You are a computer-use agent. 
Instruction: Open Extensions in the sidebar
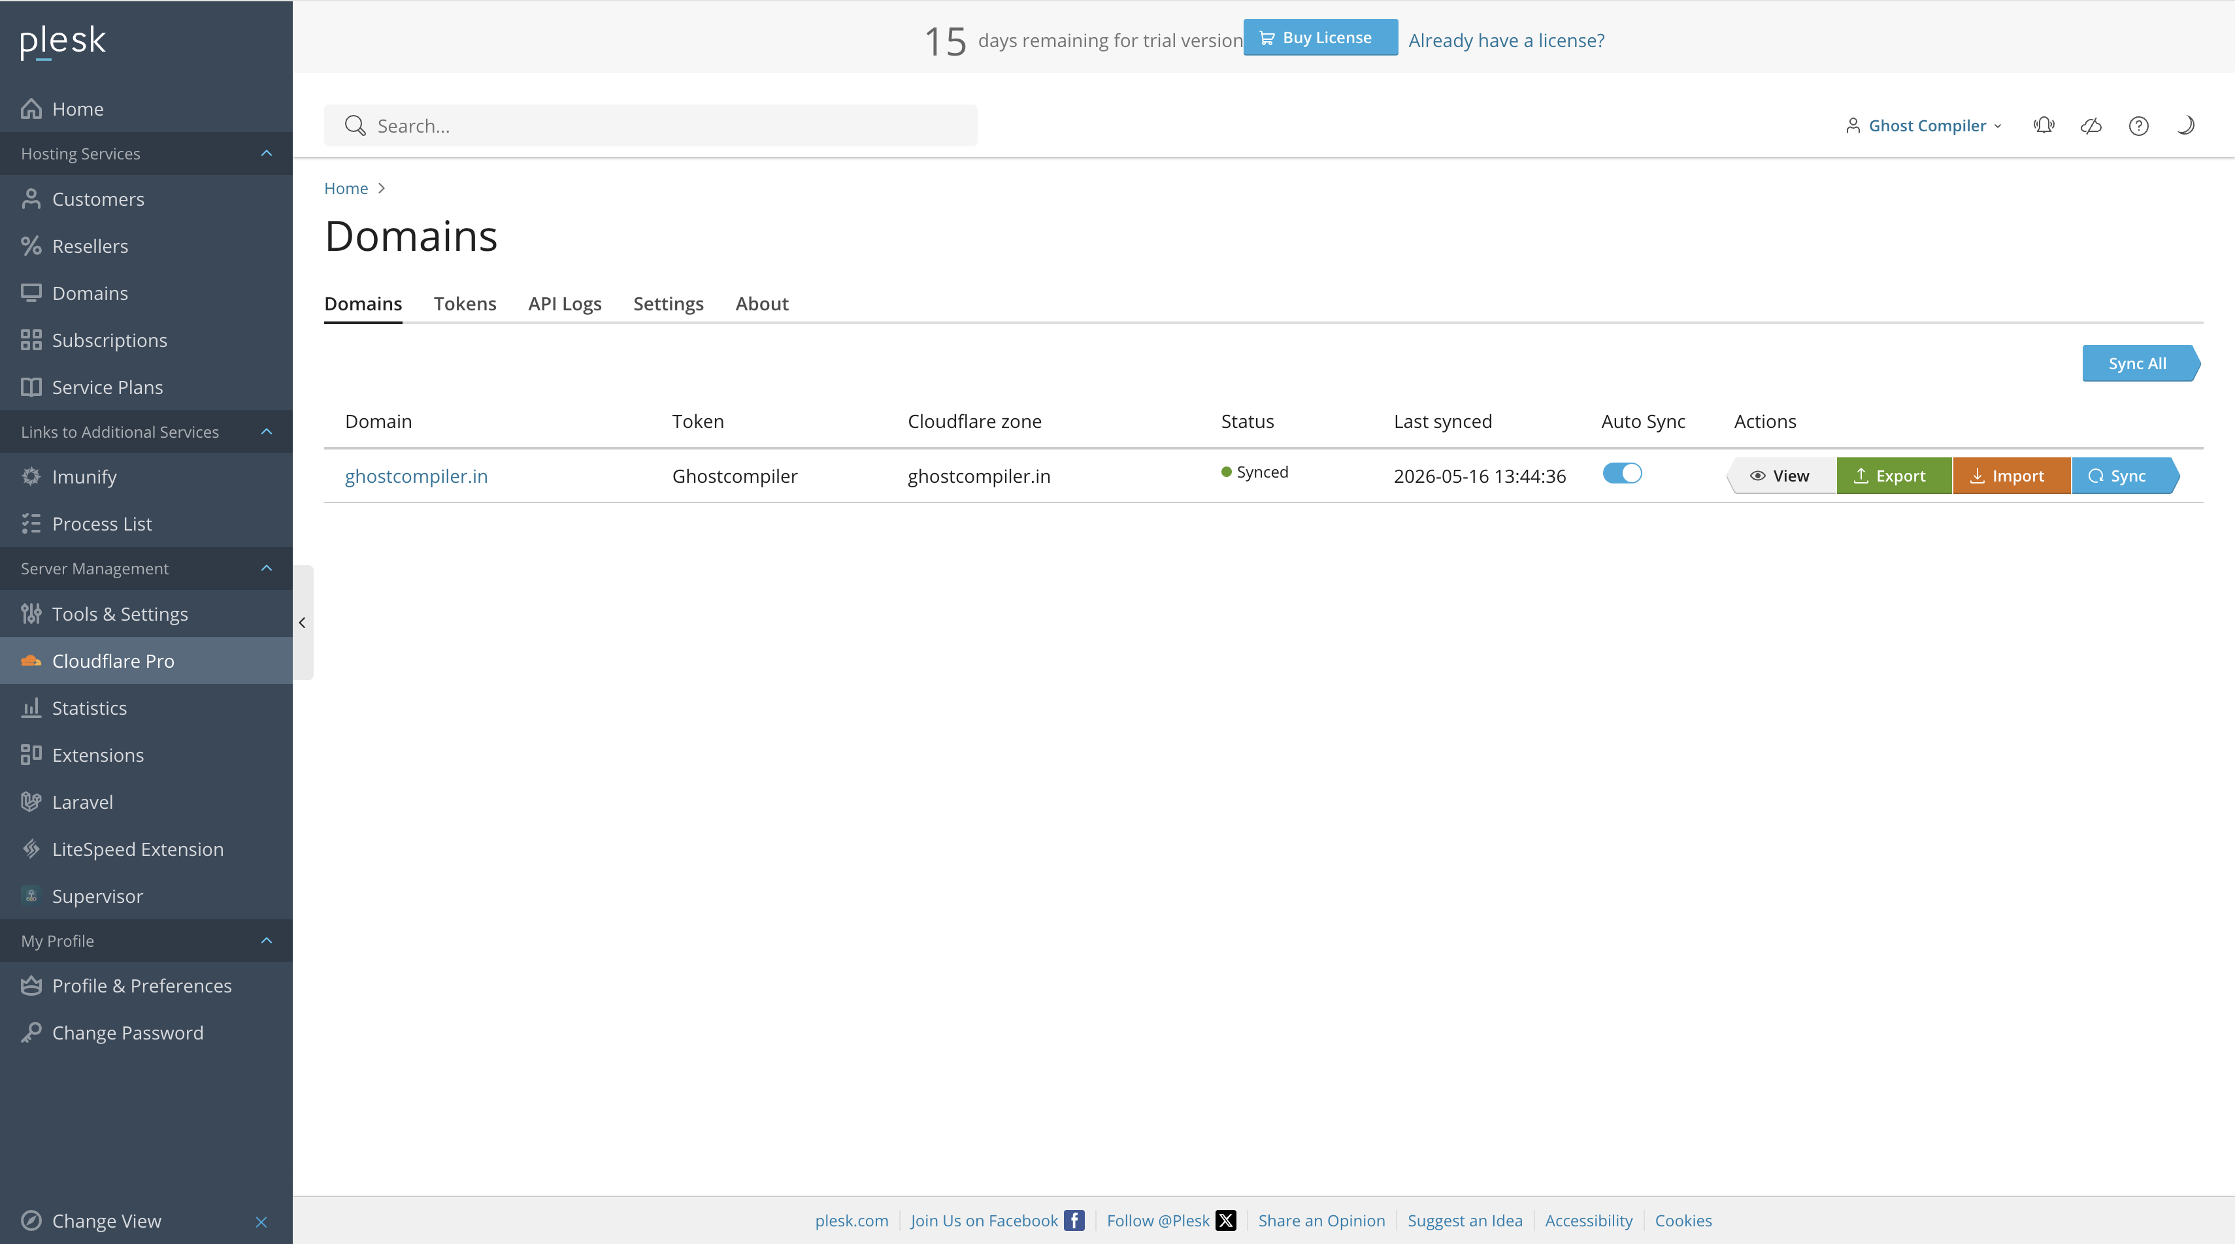[146, 755]
